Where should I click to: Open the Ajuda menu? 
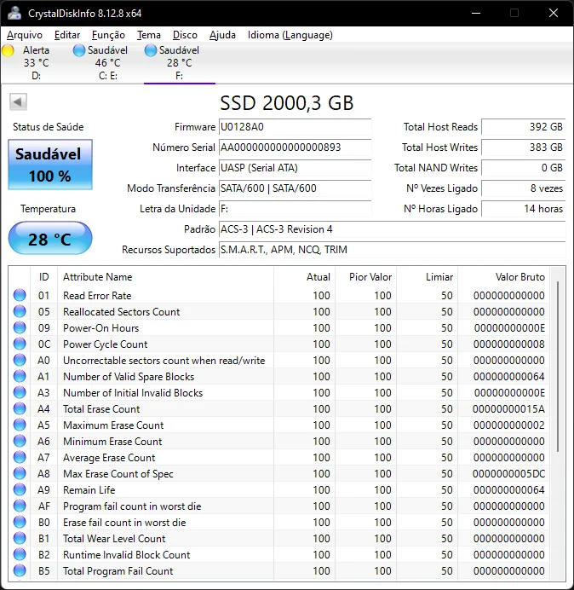pos(222,35)
